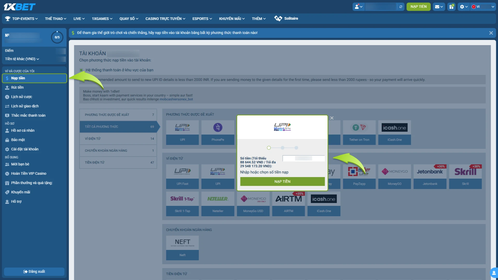Select VÍ ĐIỆN TỬ category tab
The image size is (498, 280).
point(118,139)
